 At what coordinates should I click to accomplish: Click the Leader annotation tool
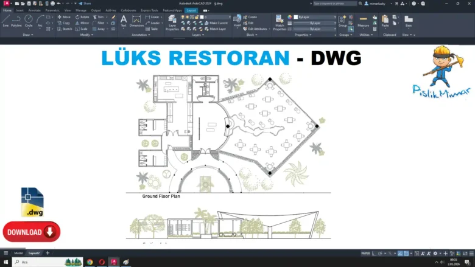coord(153,23)
